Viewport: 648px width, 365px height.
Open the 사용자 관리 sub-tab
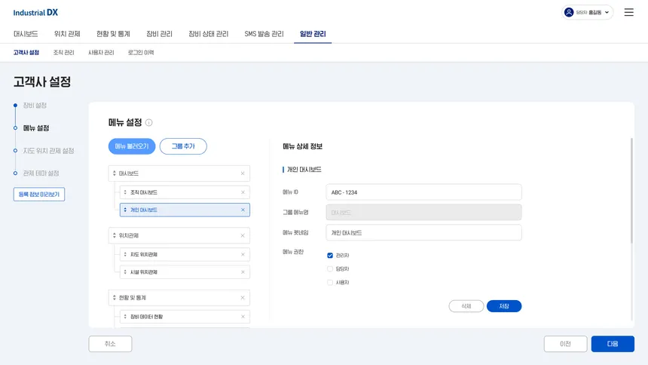point(101,53)
